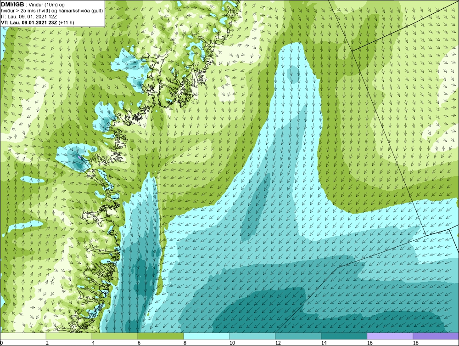Click the 2–4 m/s light green swatch

coord(69,336)
